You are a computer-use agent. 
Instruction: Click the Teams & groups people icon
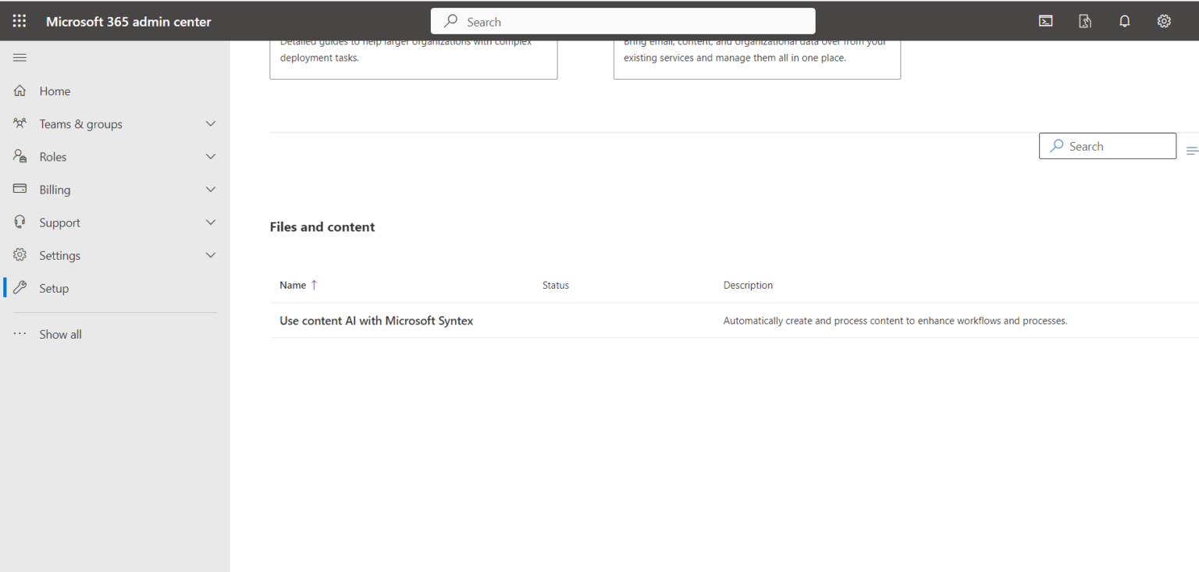tap(19, 123)
